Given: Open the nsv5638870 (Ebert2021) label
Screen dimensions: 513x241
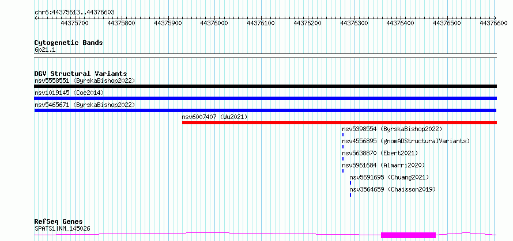Looking at the screenshot, I should tap(380, 153).
